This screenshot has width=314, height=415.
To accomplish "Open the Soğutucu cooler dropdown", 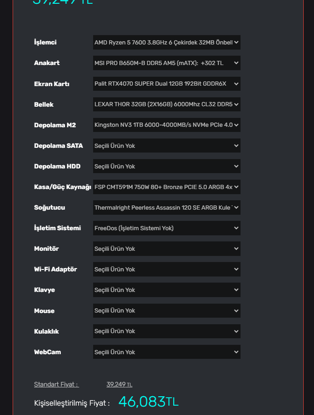I will 167,207.
